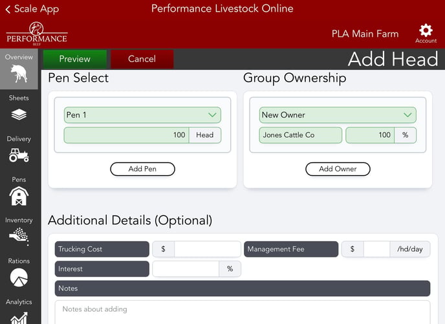Click the Trucking Cost amount field
The image size is (445, 324).
point(207,250)
